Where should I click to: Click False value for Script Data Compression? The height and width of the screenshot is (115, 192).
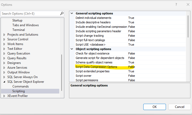pos(132,67)
